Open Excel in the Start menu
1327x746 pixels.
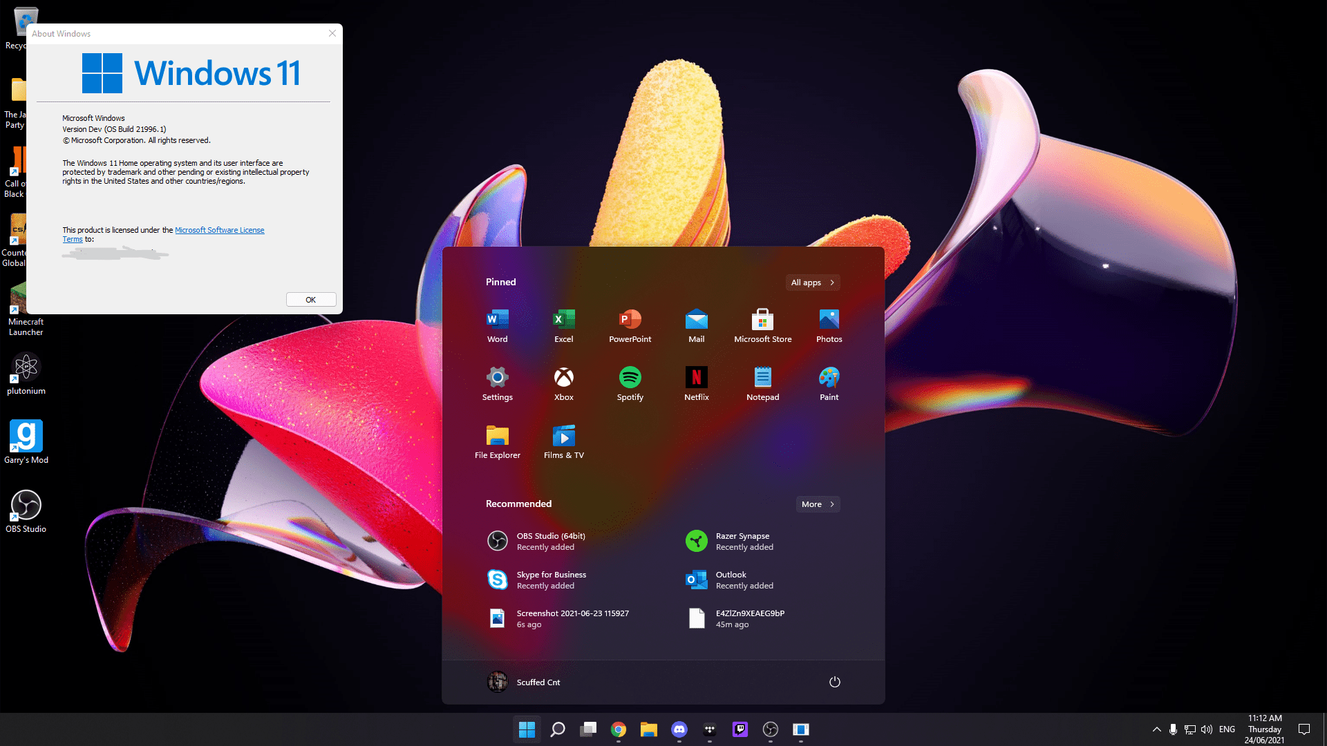point(563,320)
